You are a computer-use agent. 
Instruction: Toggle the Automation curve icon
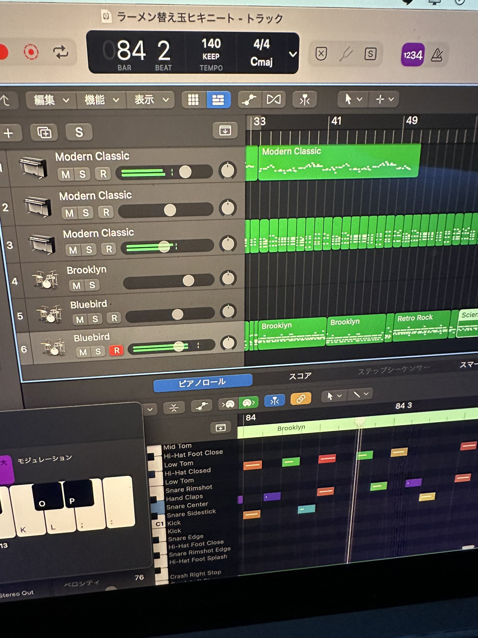[x=249, y=100]
